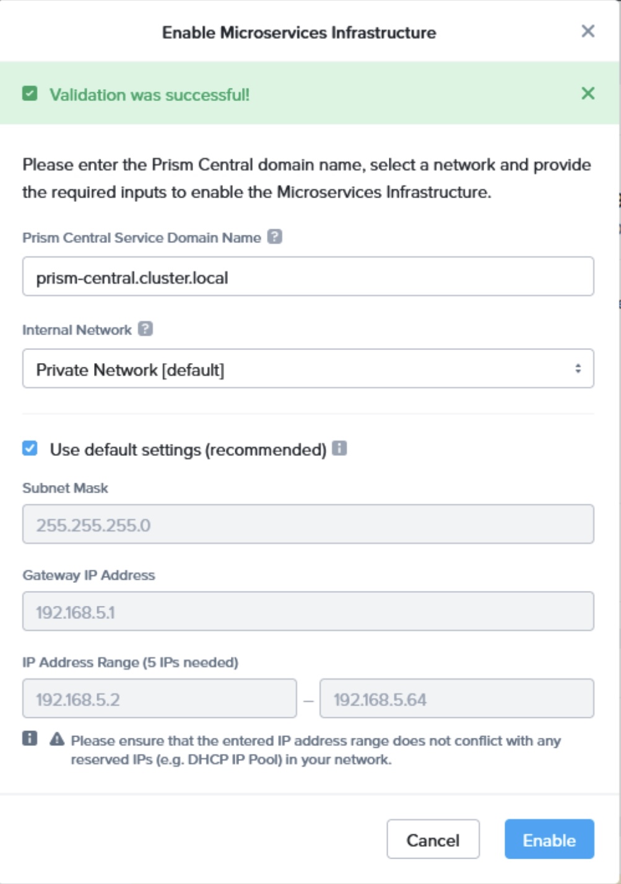Click the green checkmark icon in the validation banner

[30, 94]
